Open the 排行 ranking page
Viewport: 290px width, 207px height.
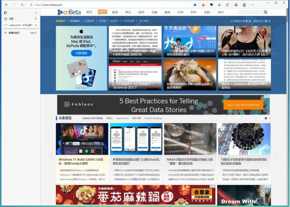221,12
